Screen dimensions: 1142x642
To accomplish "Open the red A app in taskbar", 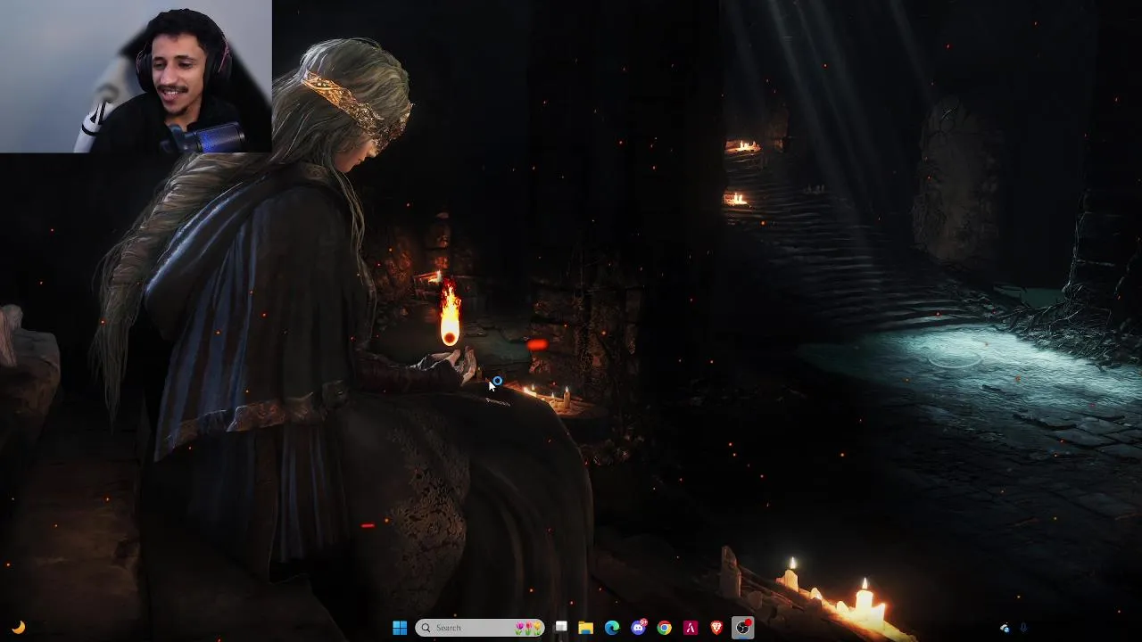I will (691, 628).
